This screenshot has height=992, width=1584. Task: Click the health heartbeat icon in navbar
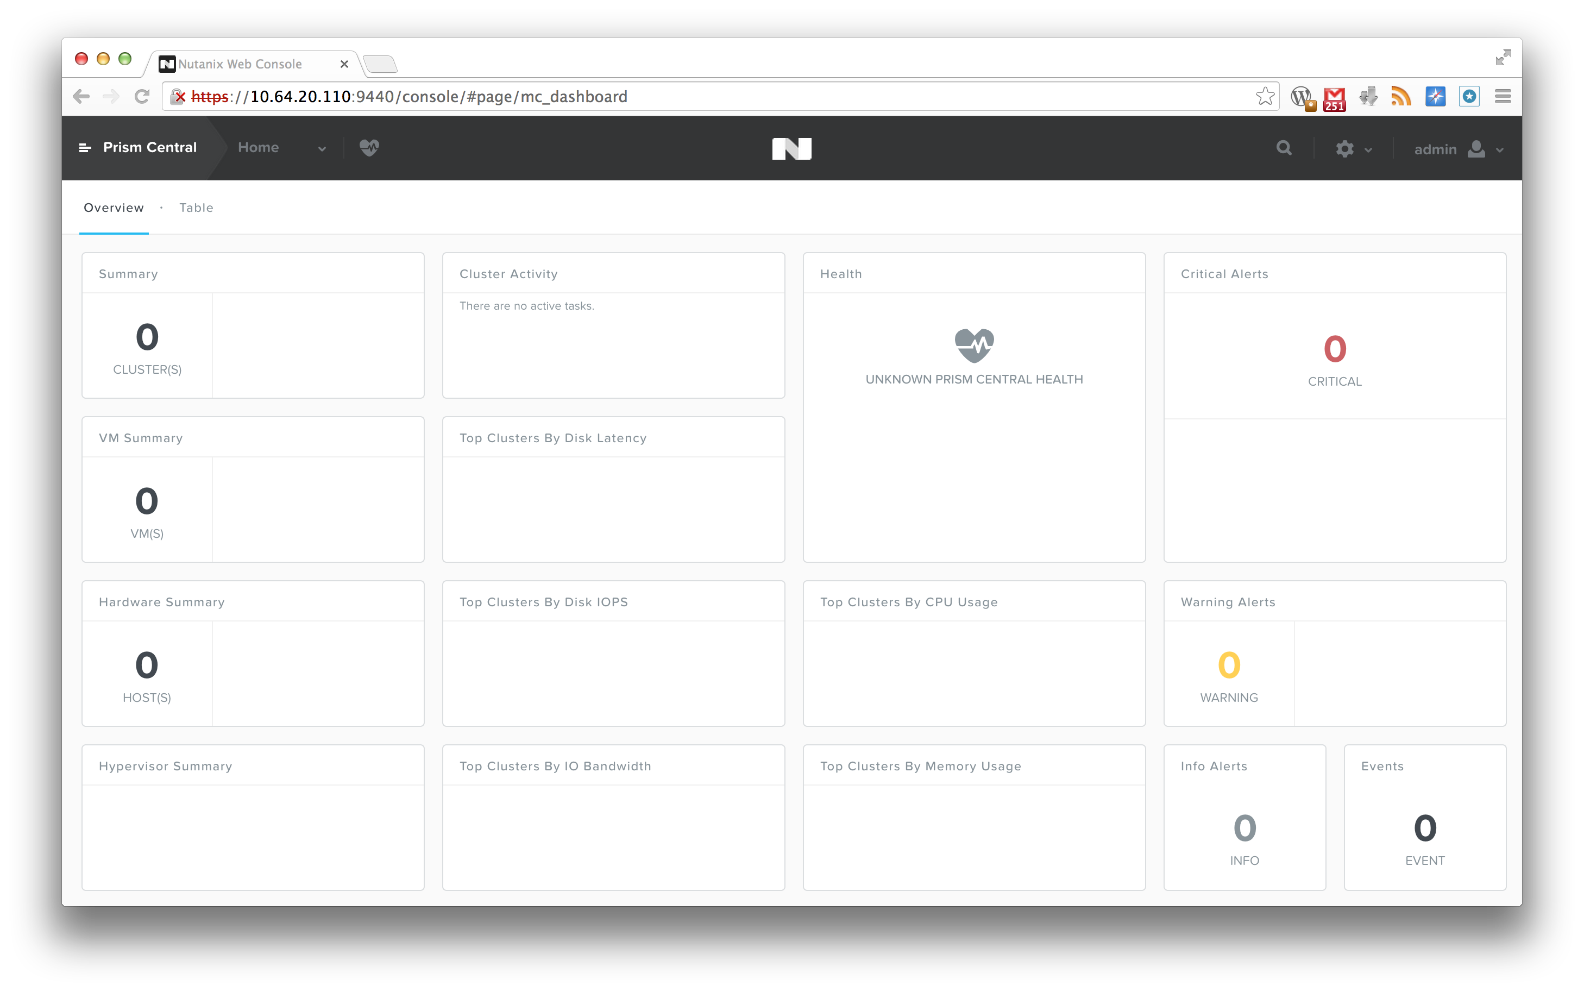(369, 148)
